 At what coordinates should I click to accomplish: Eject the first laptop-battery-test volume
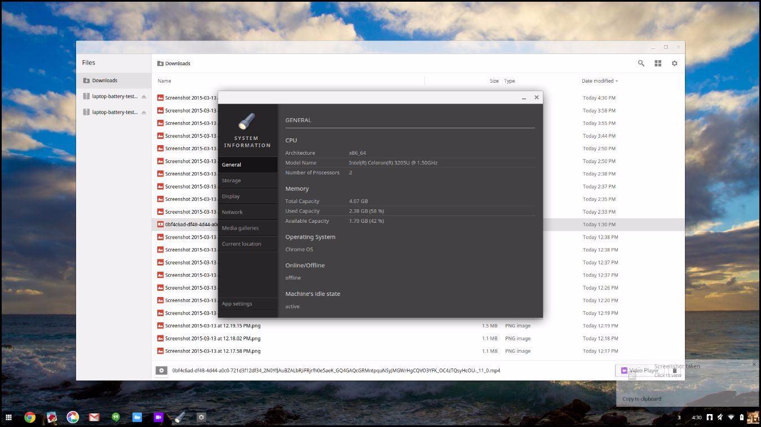click(x=144, y=97)
